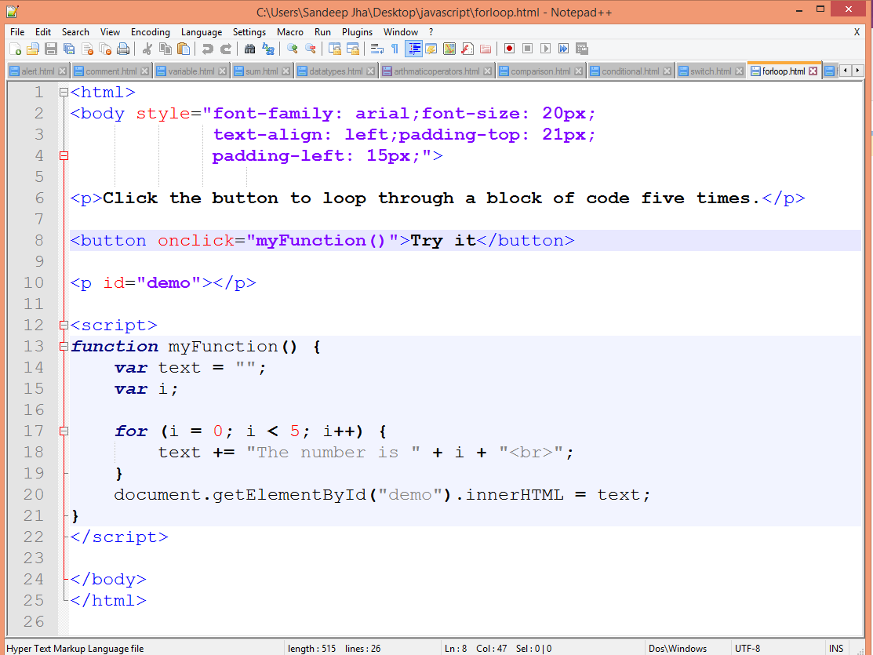Click 'Hyper Text Markup Language file' status text

coord(75,648)
